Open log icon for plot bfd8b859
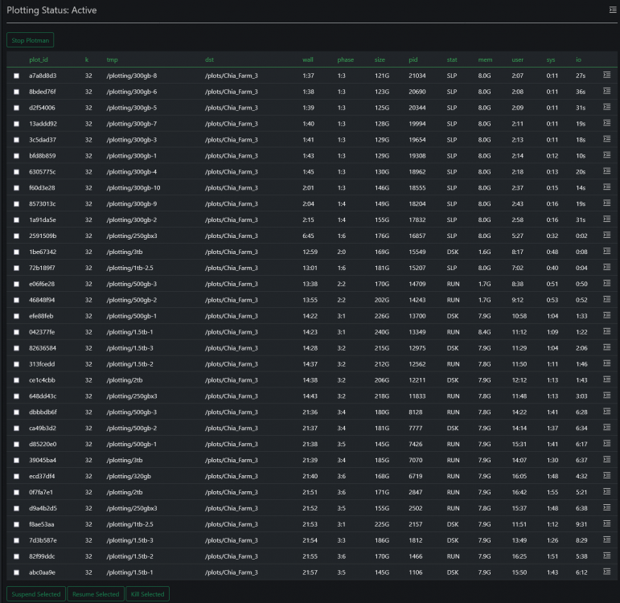620x603 pixels. (x=606, y=155)
